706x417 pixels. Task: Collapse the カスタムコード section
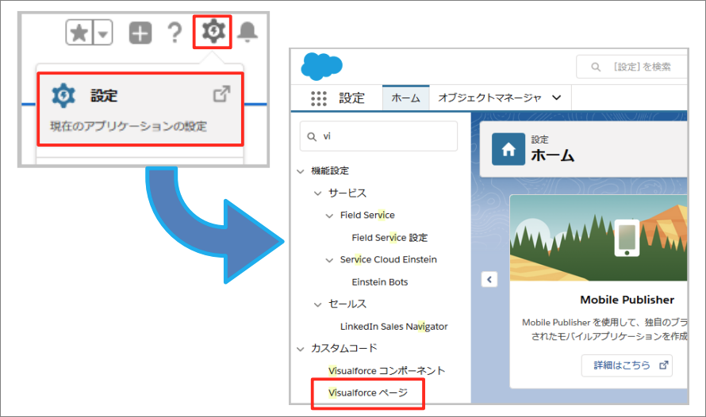click(301, 349)
